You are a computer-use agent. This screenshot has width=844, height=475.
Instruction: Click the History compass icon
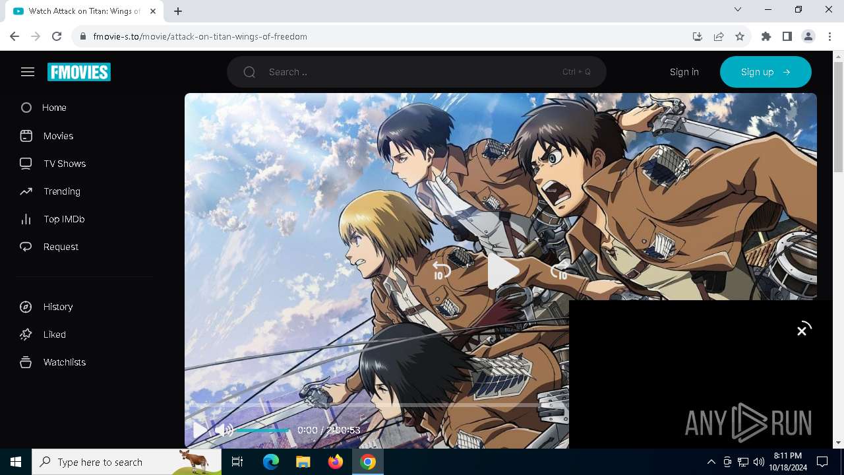pyautogui.click(x=26, y=307)
